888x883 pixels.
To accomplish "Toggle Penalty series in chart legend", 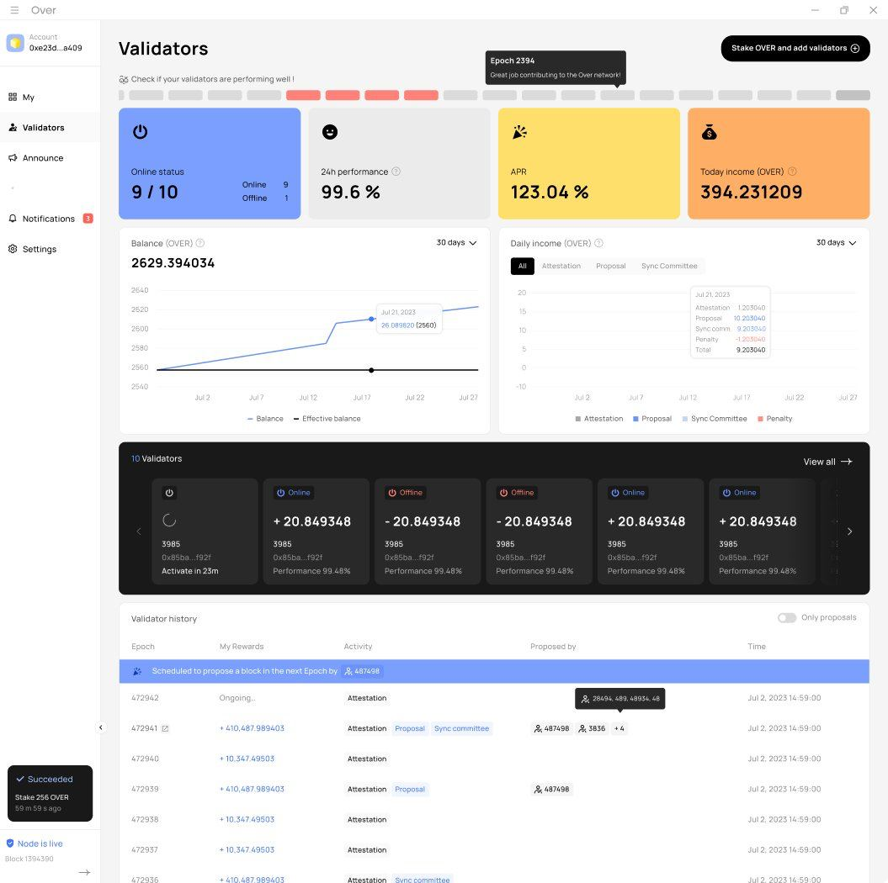I will tap(774, 419).
